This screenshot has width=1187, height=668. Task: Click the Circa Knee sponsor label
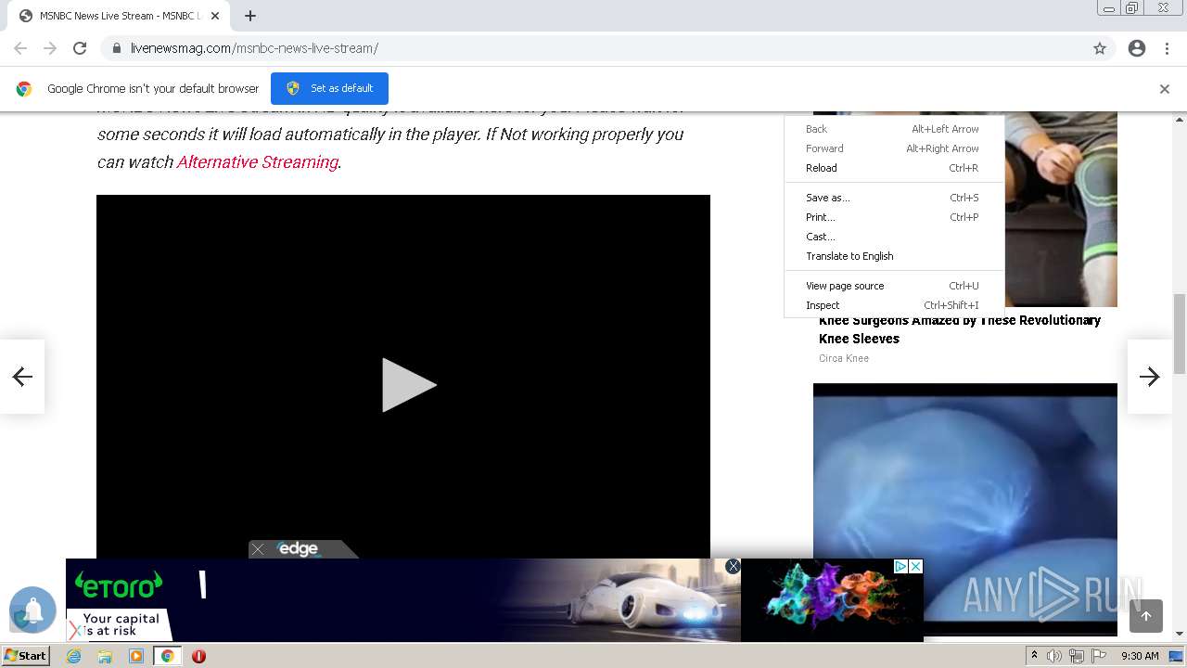coord(844,358)
